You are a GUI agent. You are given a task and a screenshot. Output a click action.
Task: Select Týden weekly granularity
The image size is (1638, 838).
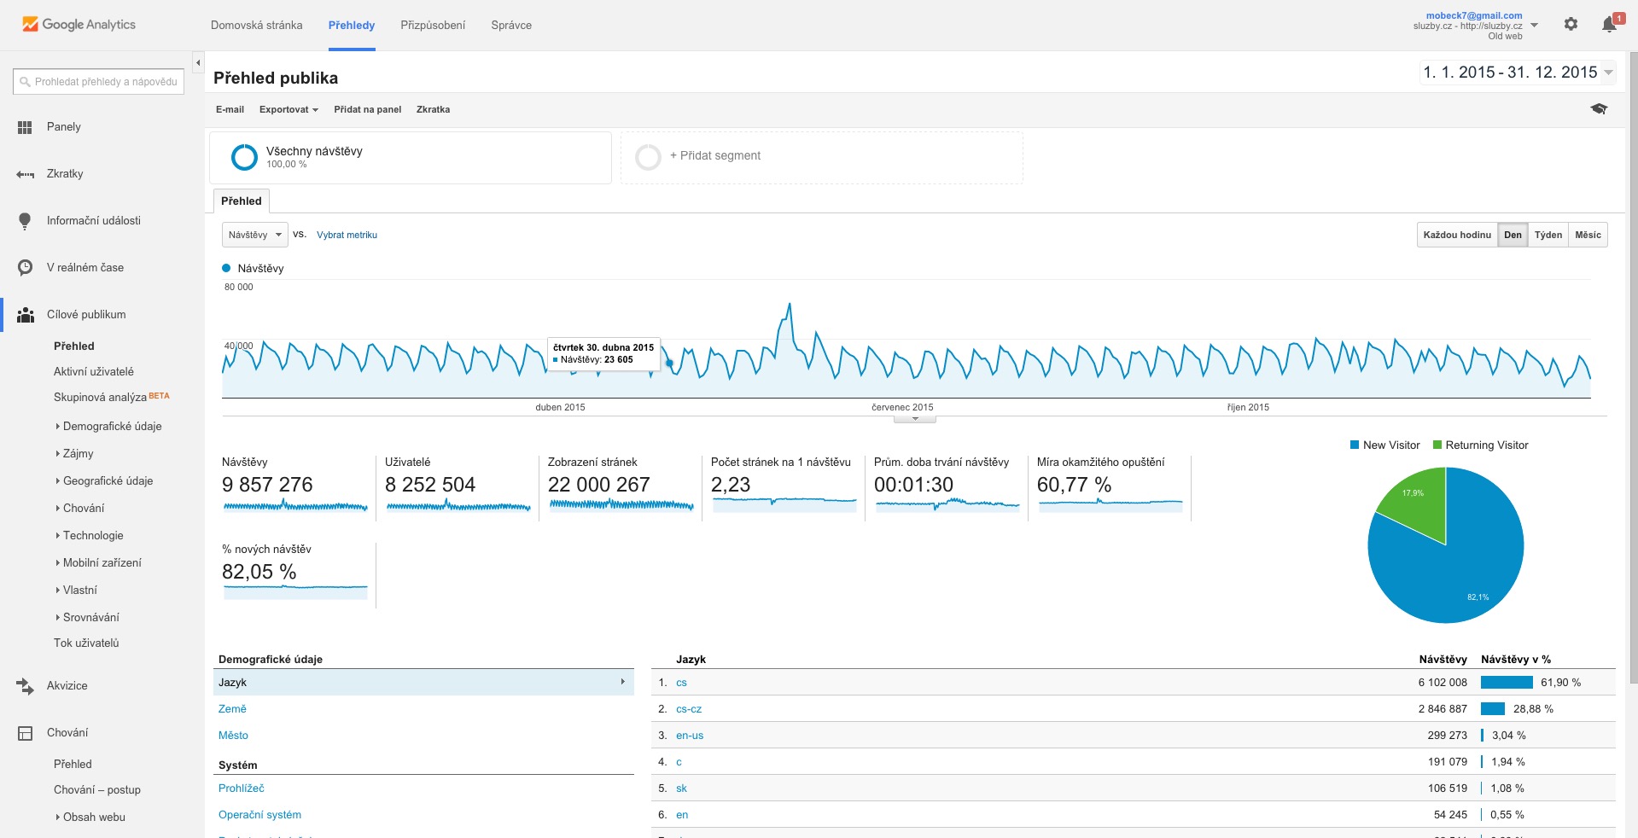click(1548, 235)
